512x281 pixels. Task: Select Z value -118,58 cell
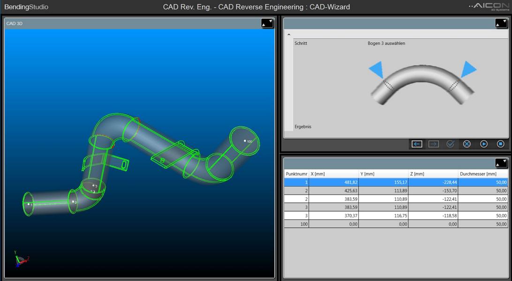[433, 215]
